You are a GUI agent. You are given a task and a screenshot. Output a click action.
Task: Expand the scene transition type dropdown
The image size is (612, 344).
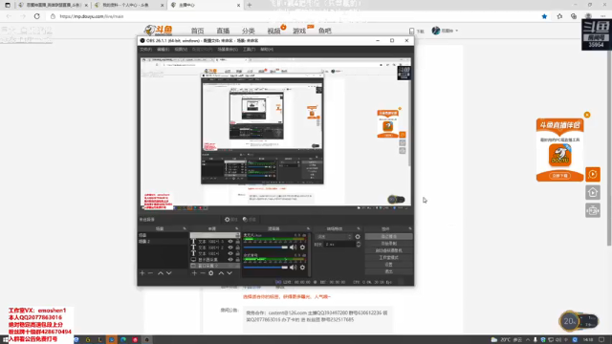tap(334, 237)
